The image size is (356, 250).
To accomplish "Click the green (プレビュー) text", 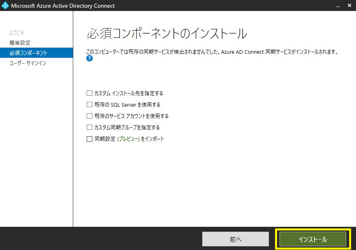I will [x=128, y=139].
